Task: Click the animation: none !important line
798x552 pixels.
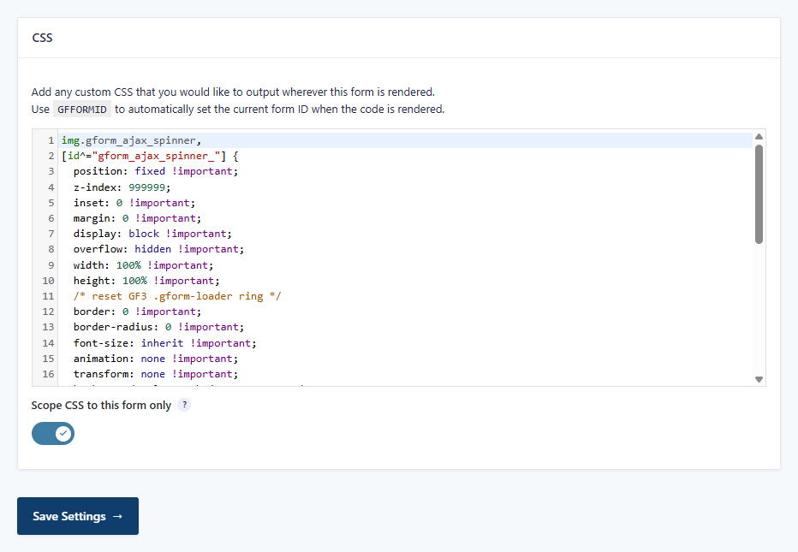Action: tap(155, 359)
